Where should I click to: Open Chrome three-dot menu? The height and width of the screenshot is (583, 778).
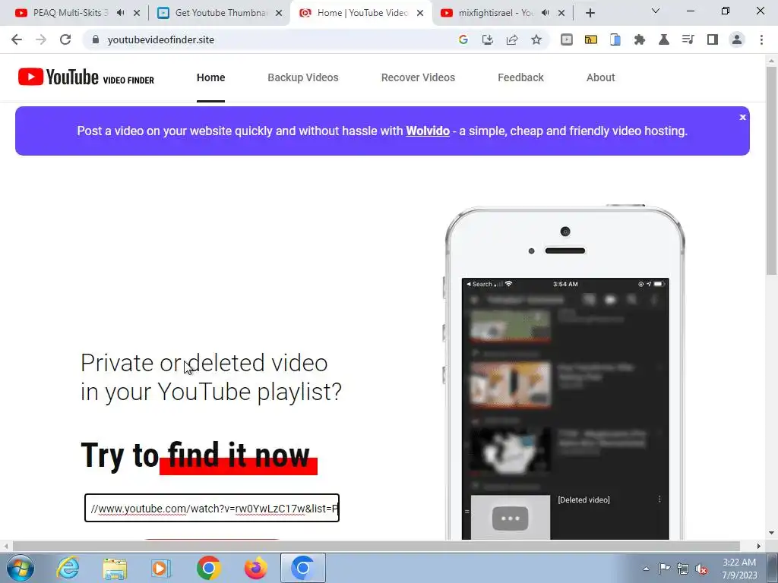click(x=761, y=39)
